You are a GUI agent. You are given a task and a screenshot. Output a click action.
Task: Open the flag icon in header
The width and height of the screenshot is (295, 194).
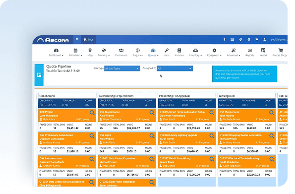(257, 40)
